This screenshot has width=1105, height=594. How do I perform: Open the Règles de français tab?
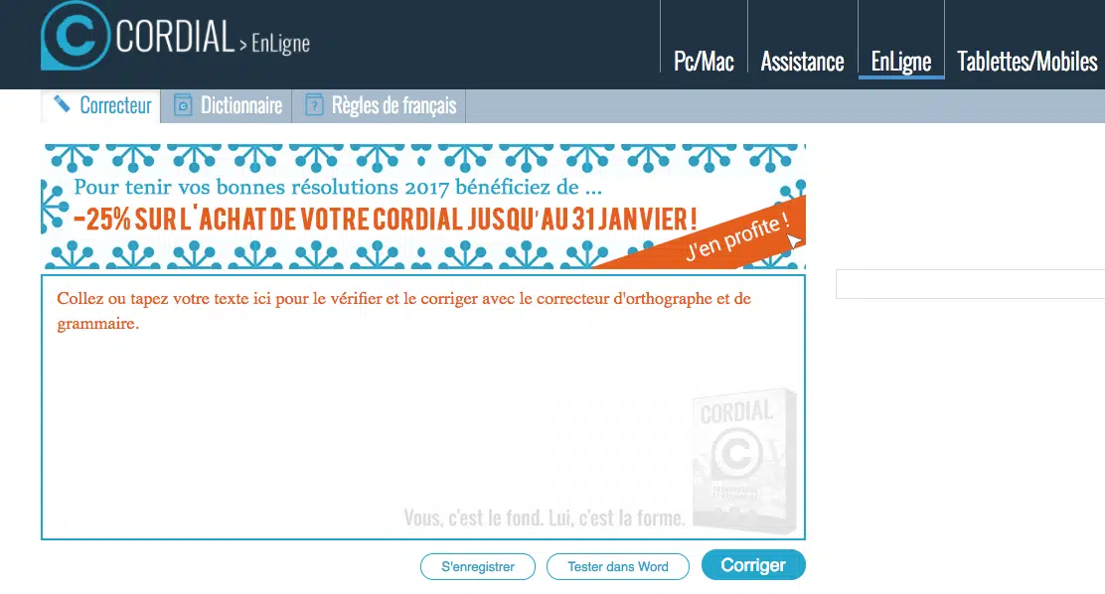380,105
